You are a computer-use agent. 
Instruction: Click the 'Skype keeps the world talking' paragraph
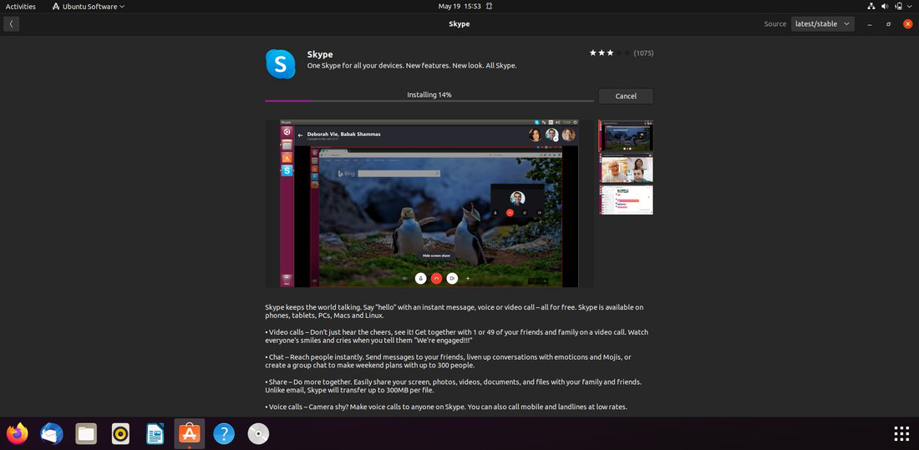pos(454,311)
